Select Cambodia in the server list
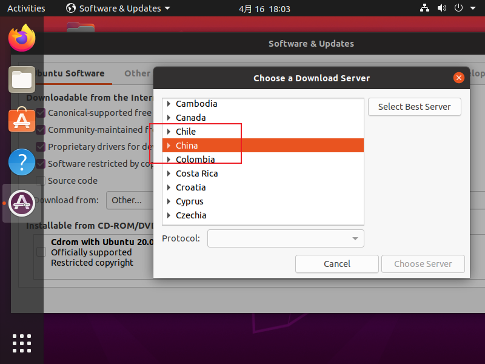This screenshot has height=364, width=485. coord(263,104)
